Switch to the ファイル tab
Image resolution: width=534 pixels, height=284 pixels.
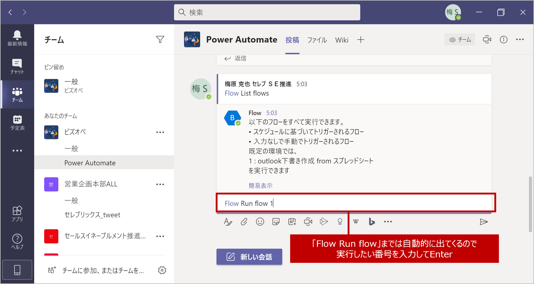(x=317, y=40)
